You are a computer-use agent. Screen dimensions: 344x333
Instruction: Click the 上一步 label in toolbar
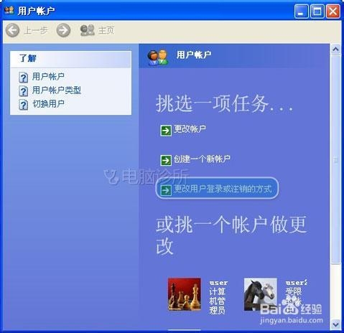[36, 31]
